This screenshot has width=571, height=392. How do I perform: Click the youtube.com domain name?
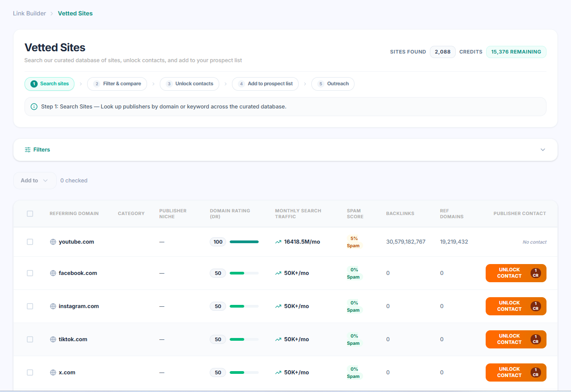coord(76,242)
